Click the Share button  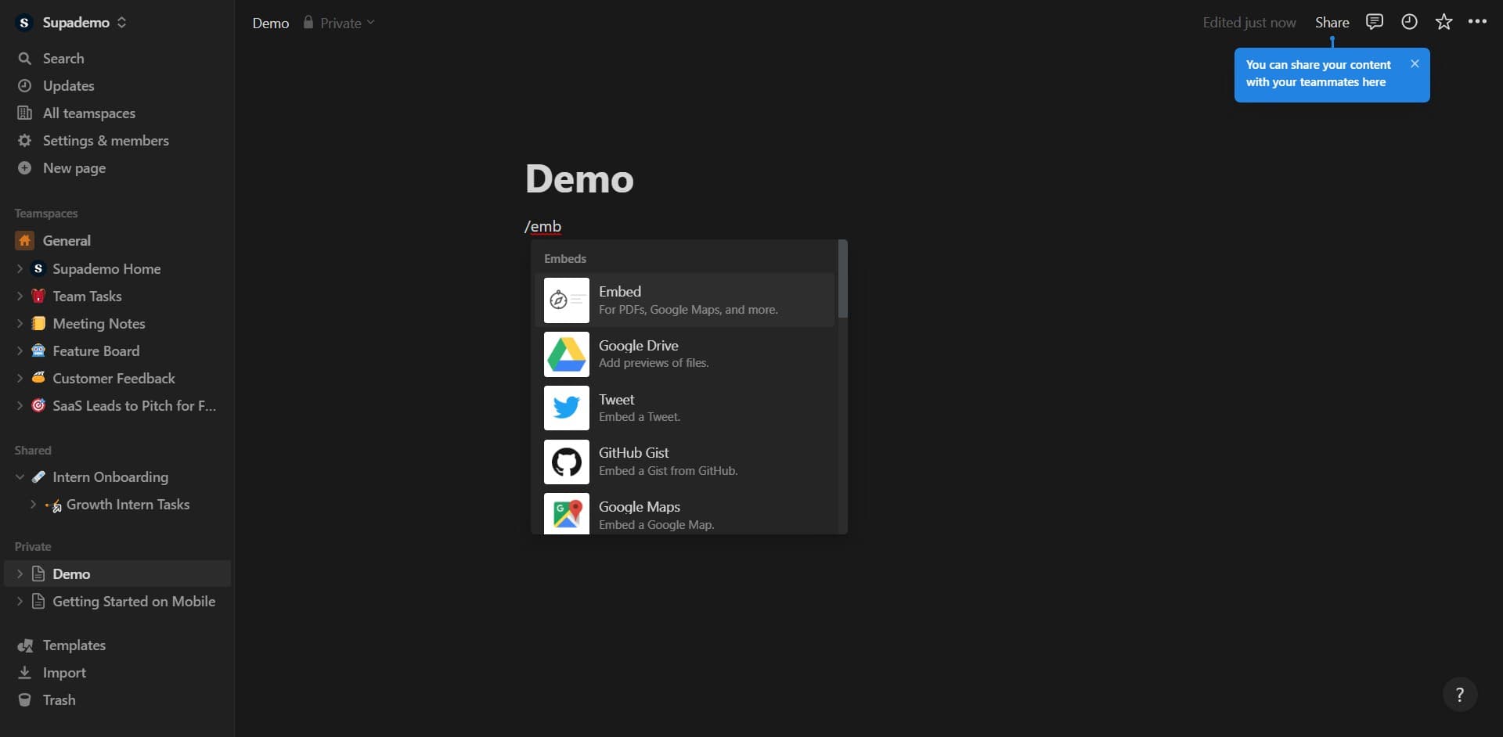1332,23
